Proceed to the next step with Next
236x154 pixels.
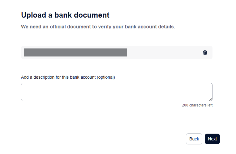[x=212, y=139]
